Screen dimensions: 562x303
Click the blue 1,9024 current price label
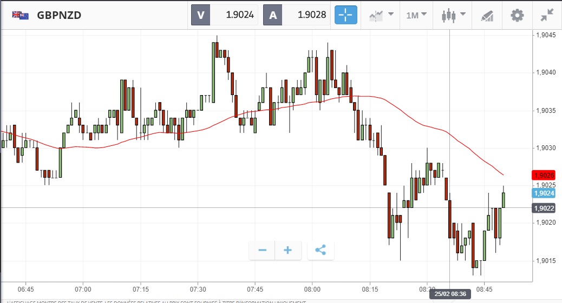544,193
